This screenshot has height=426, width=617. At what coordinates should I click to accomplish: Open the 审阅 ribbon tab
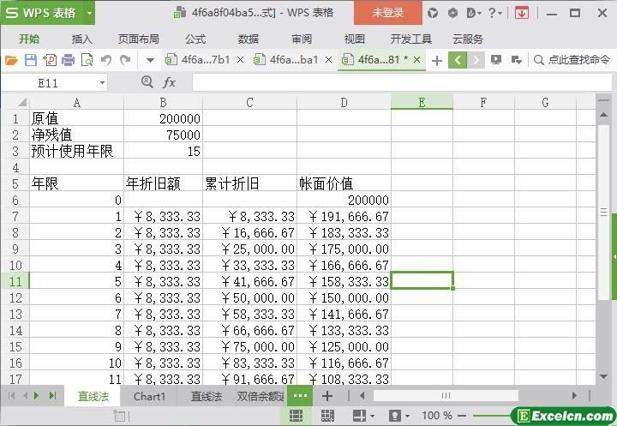pyautogui.click(x=302, y=39)
